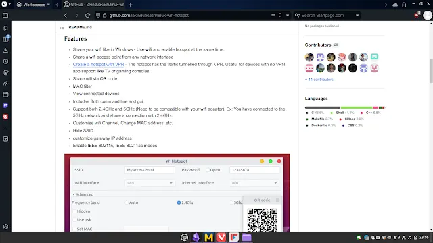Open the Notes panel
Screen dimensions: 433x243
tap(5, 72)
